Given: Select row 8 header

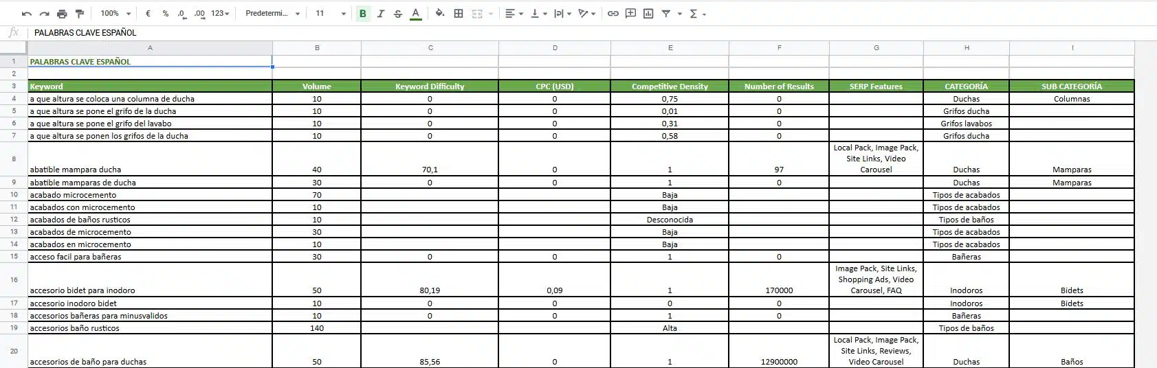Looking at the screenshot, I should coord(14,159).
